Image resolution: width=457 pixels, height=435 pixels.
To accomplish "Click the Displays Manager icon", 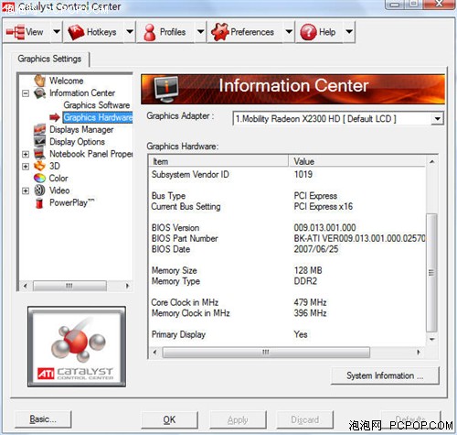I will click(x=39, y=129).
